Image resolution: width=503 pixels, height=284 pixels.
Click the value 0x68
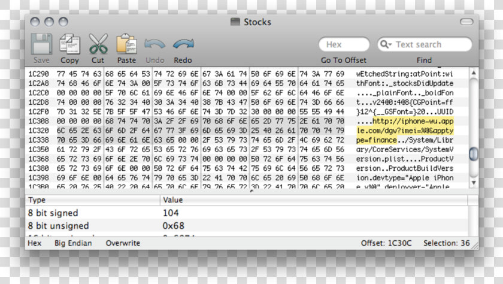click(x=173, y=226)
